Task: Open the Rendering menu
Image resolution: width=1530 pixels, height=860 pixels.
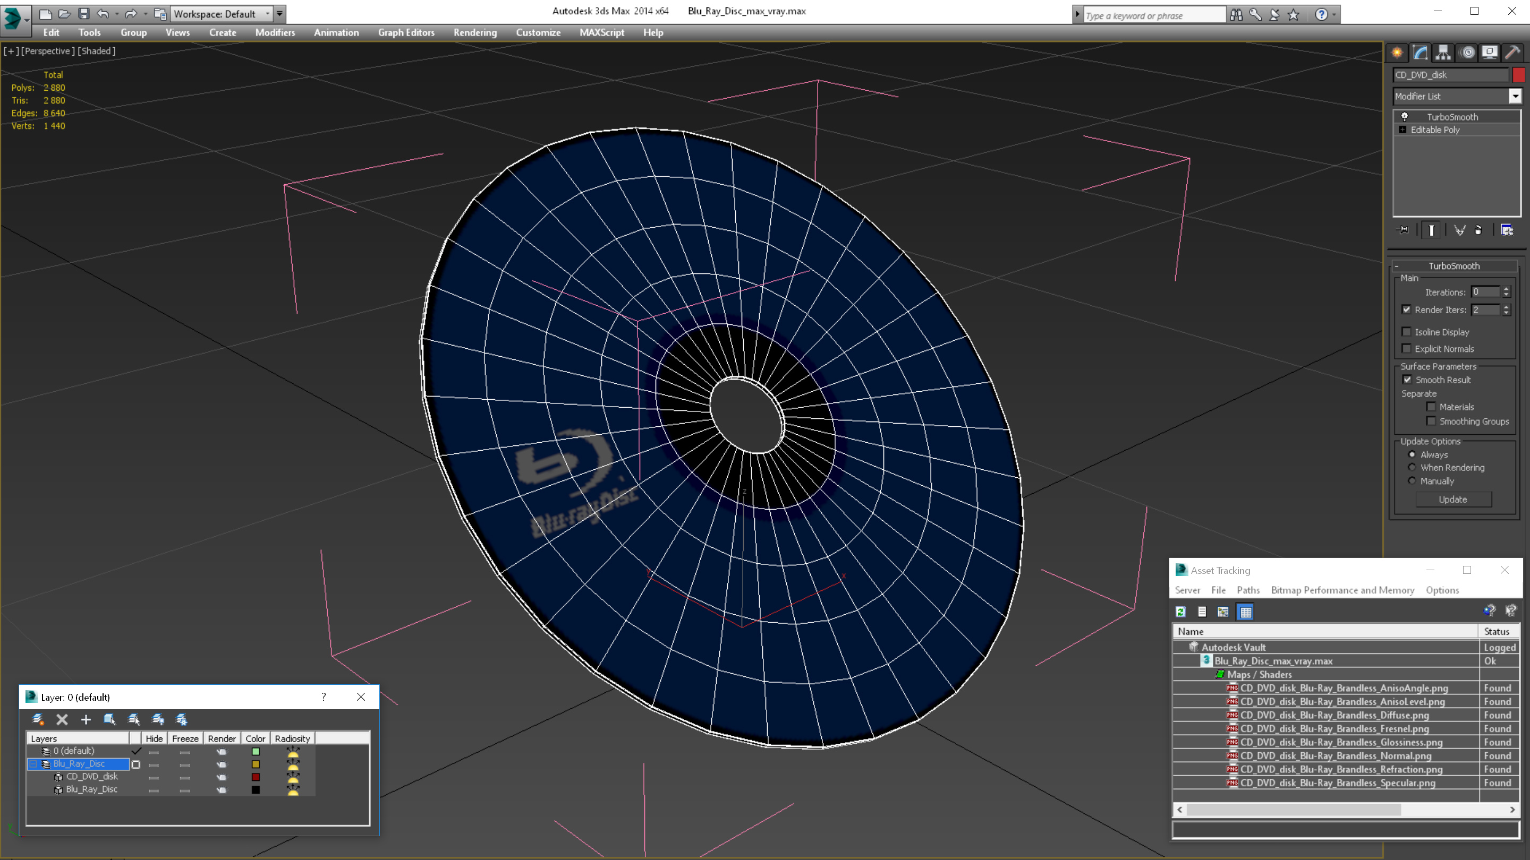Action: [x=475, y=32]
